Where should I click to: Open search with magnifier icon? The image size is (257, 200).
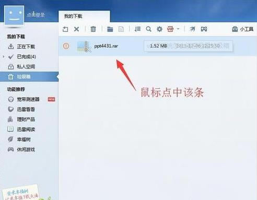148,29
